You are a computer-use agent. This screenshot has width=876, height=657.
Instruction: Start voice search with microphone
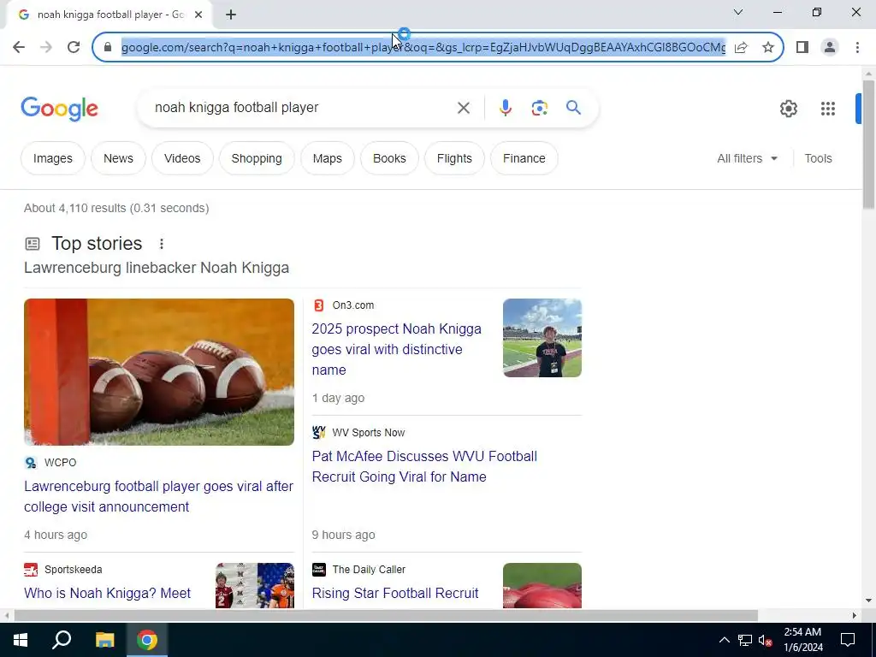pos(505,108)
